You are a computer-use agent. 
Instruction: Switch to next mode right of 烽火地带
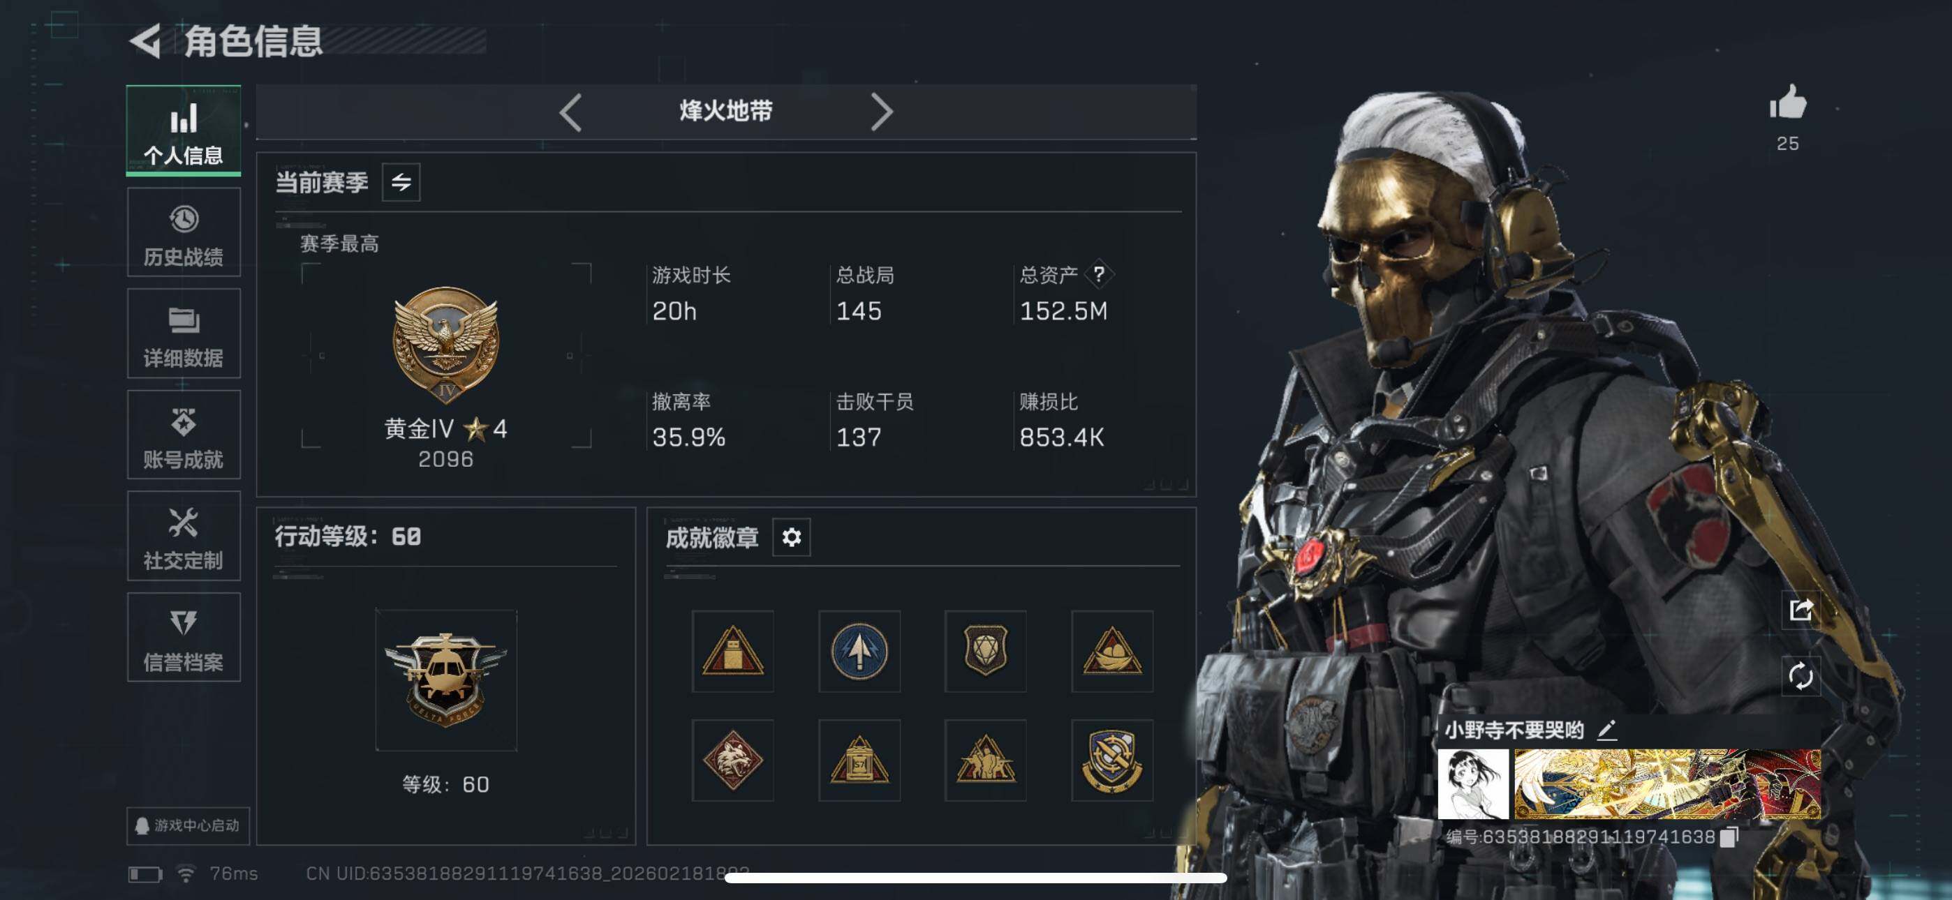tap(881, 112)
